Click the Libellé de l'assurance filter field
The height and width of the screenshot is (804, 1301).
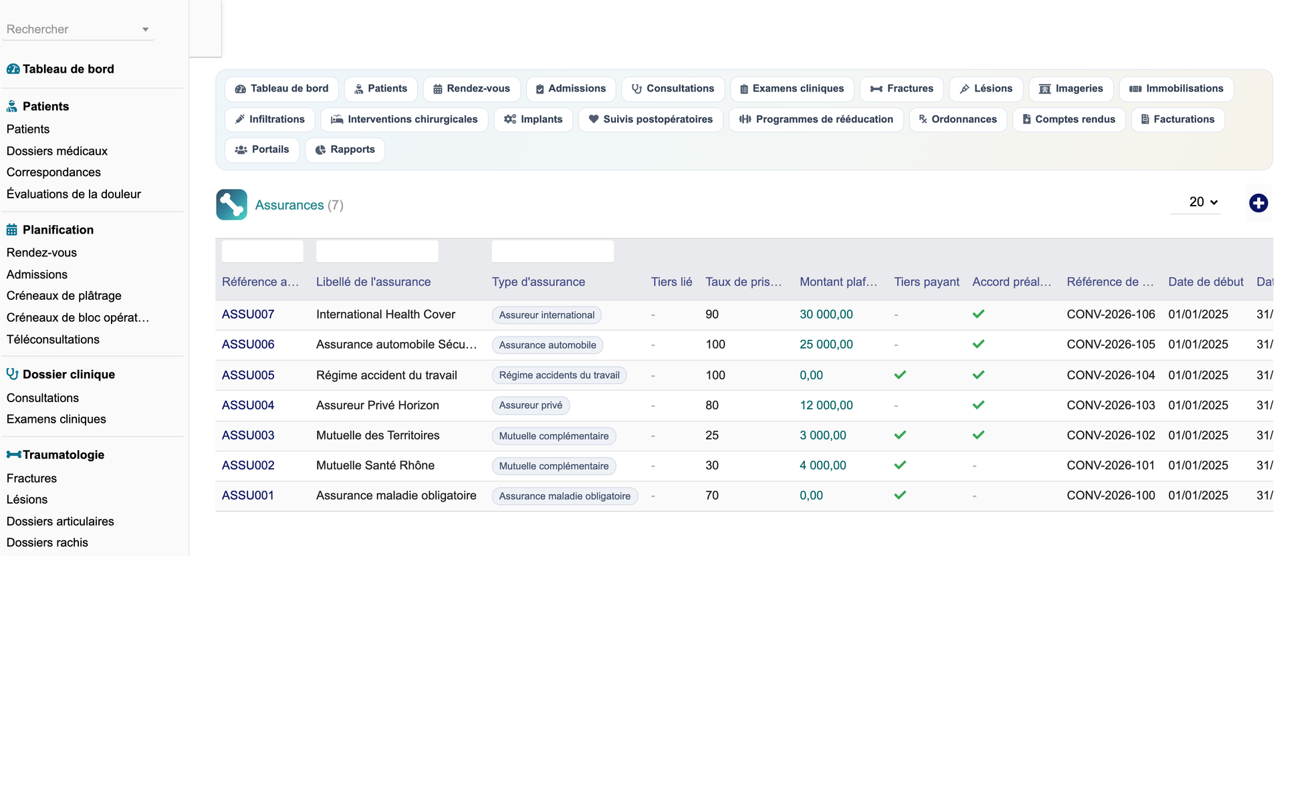pyautogui.click(x=377, y=251)
